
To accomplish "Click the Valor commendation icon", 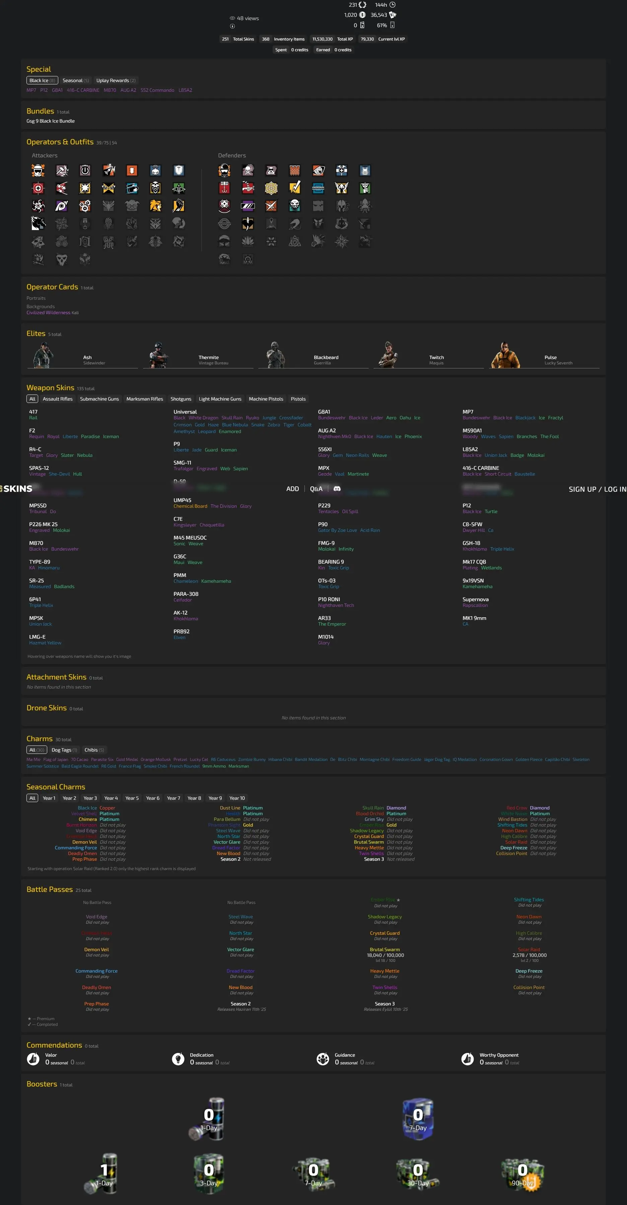I will [33, 1059].
